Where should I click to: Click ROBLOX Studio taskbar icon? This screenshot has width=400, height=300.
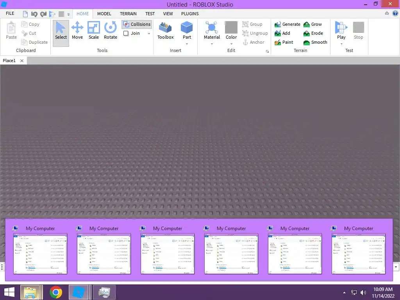(79, 292)
